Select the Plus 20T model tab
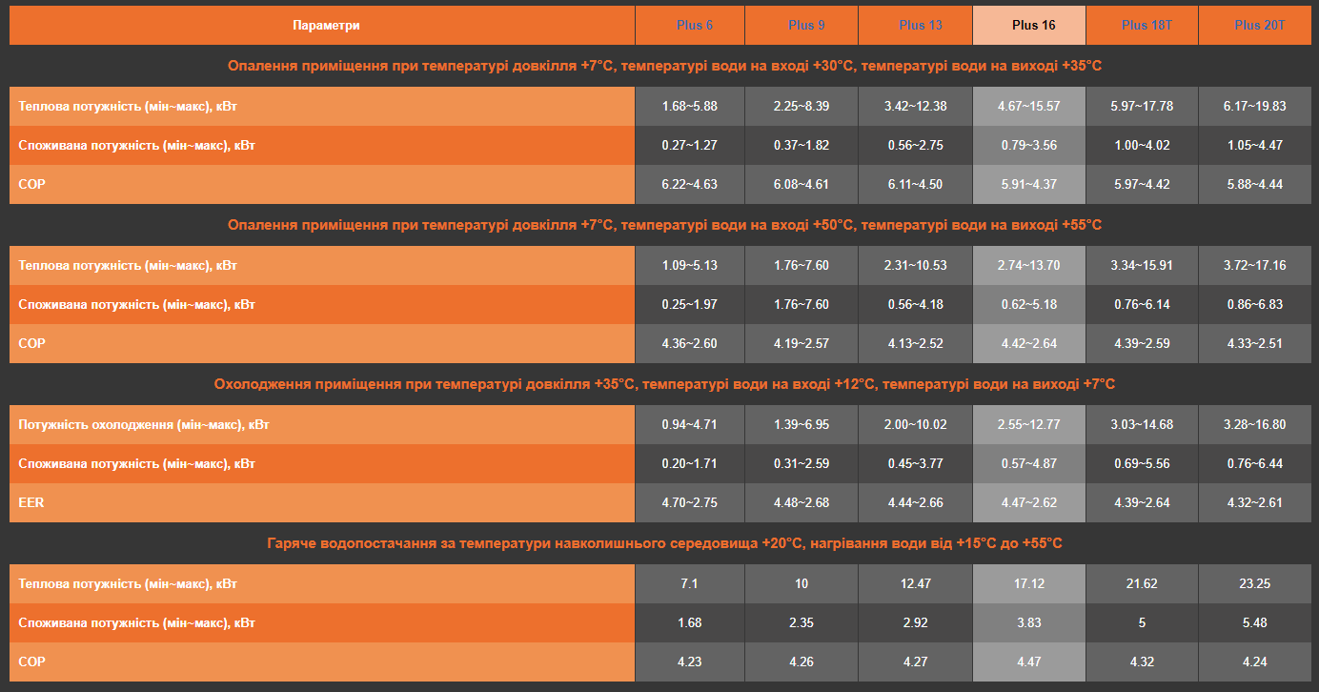 click(1259, 25)
